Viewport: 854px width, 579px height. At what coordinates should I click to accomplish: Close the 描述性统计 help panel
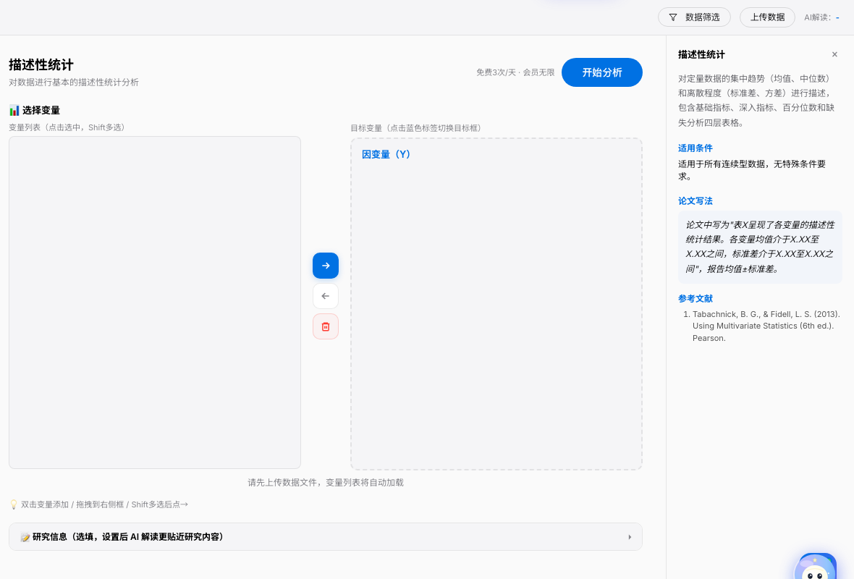[x=834, y=54]
